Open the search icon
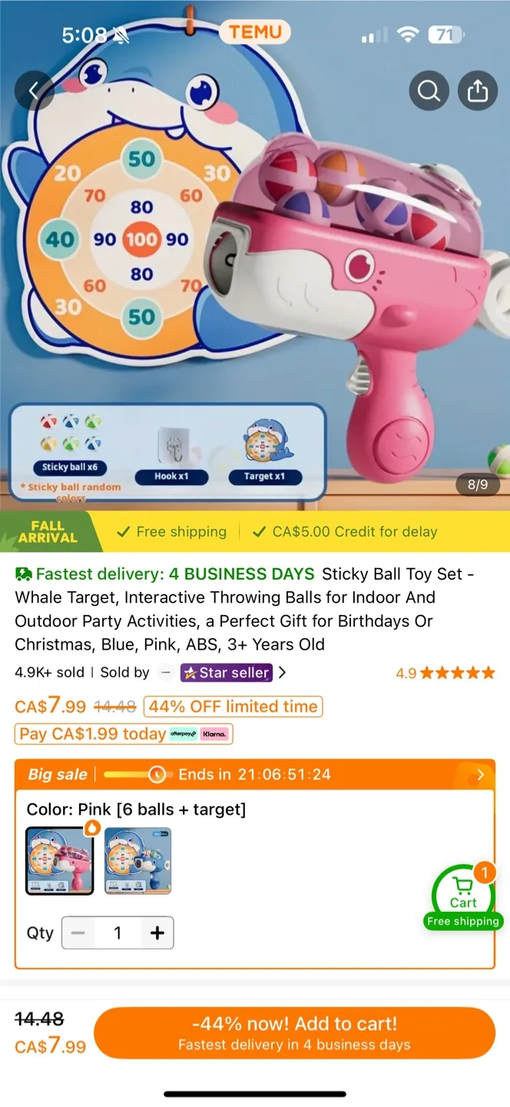The width and height of the screenshot is (510, 1107). pos(429,90)
